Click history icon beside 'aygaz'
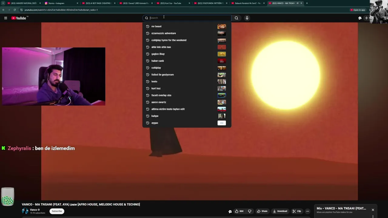This screenshot has height=218, width=388. click(x=148, y=123)
